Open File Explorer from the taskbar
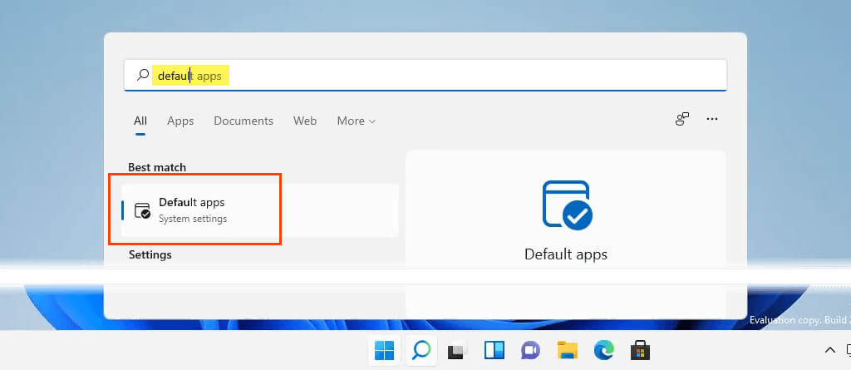Viewport: 851px width, 370px height. [567, 350]
